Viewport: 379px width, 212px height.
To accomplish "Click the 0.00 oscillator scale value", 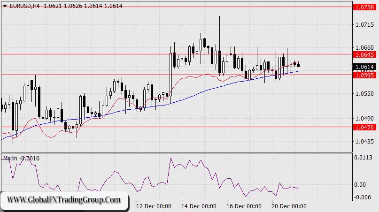I will (x=360, y=185).
